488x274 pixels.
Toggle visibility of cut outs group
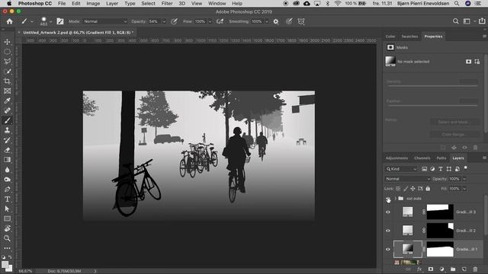tap(388, 199)
